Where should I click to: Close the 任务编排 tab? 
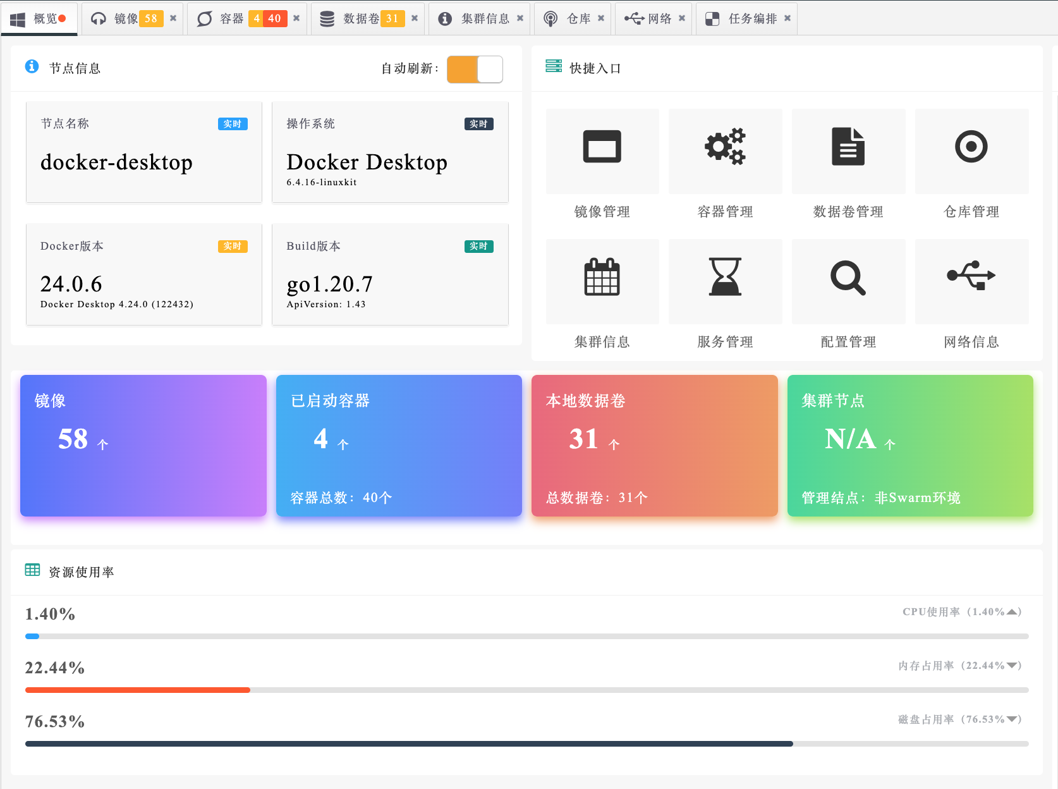pyautogui.click(x=787, y=18)
